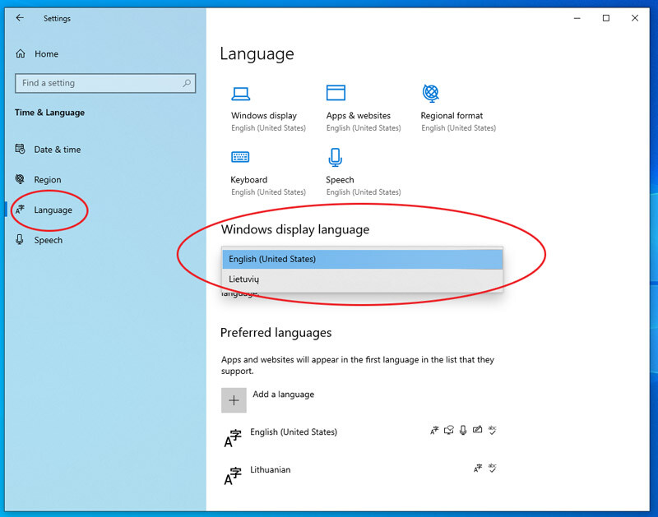Click the Time & Language heading
Screen dimensions: 658x517
tap(49, 113)
